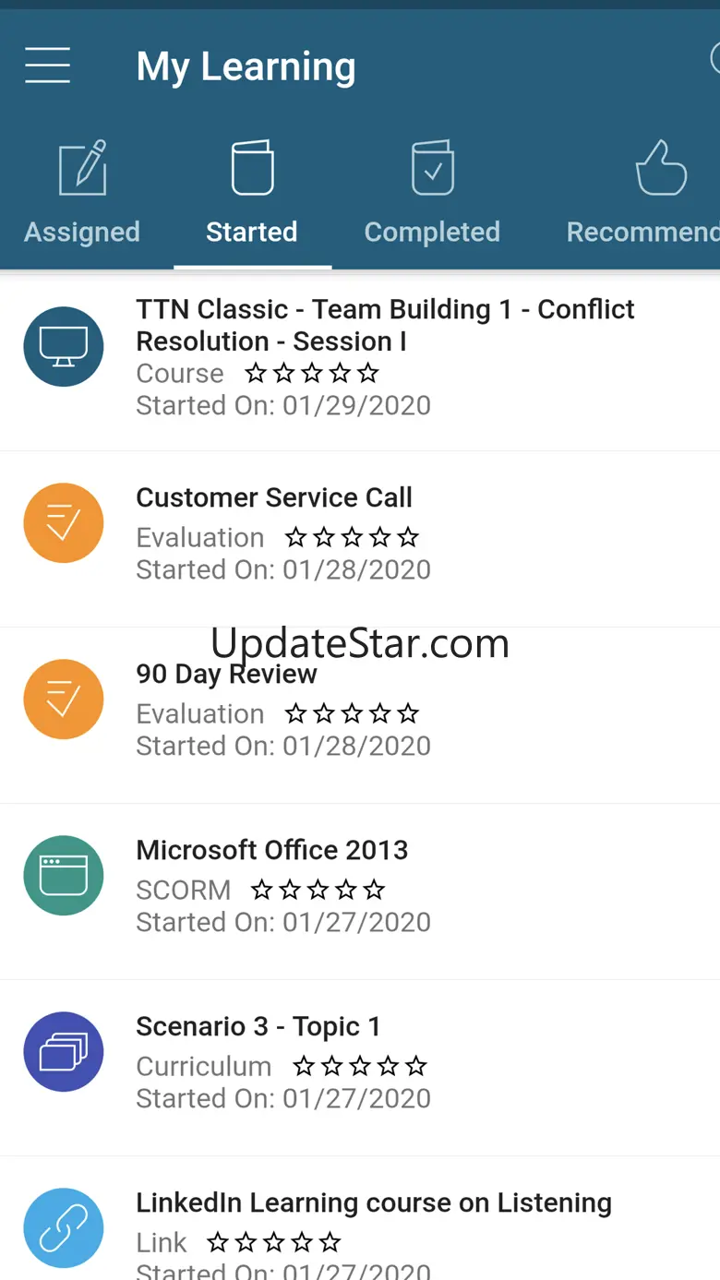Open Scenario 3 - Topic 1 curriculum
720x1280 pixels.
click(360, 1068)
